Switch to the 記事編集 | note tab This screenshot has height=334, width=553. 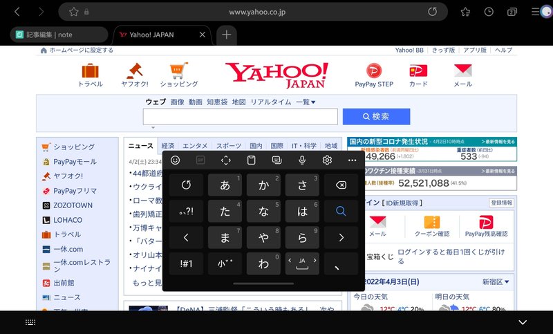(59, 35)
